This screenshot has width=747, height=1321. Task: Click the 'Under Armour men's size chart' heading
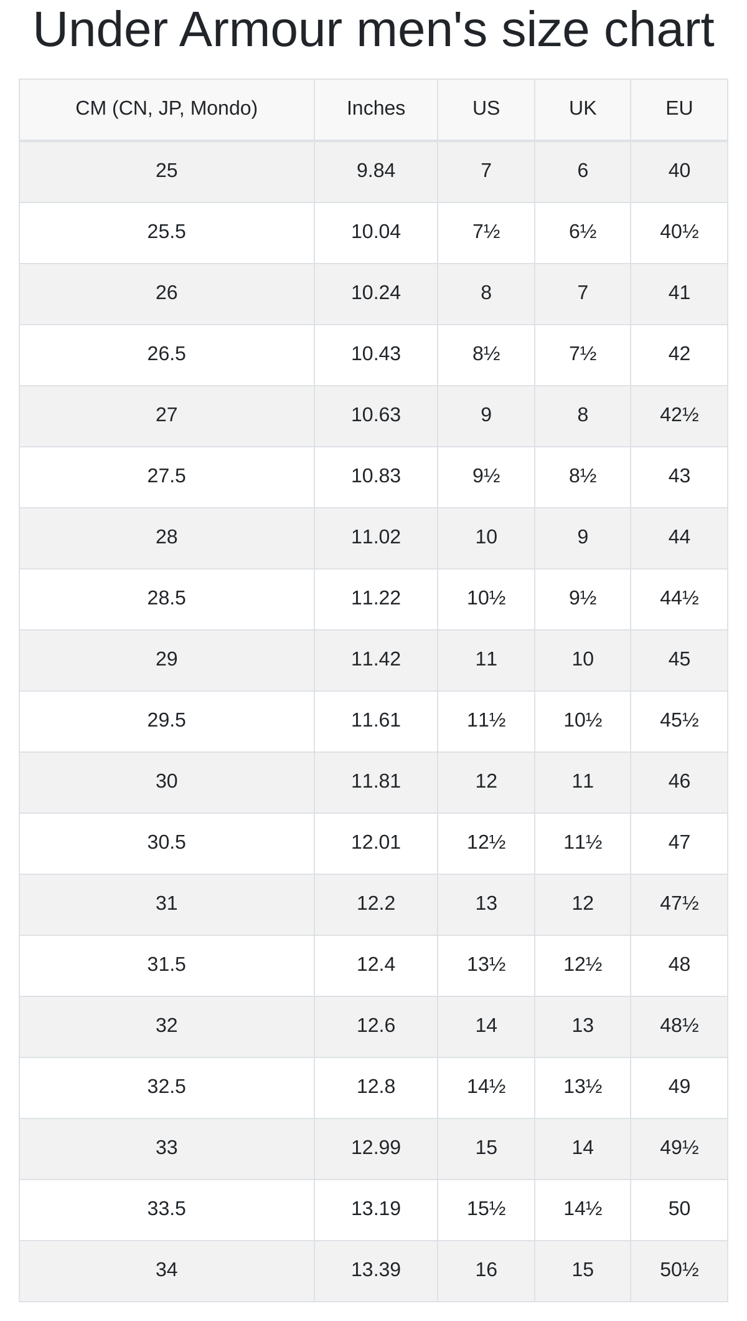[374, 30]
